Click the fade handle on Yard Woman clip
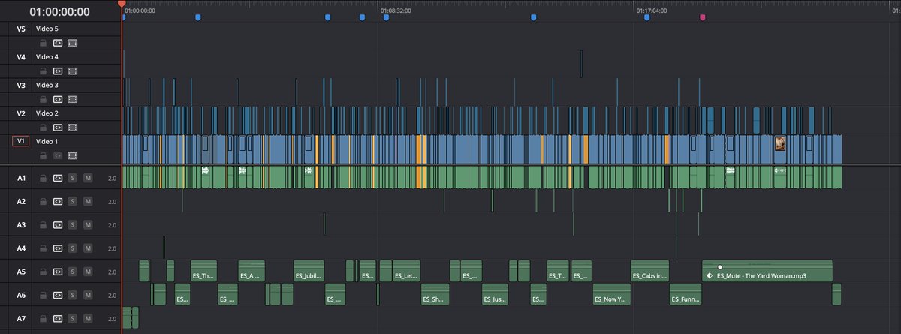 click(x=719, y=266)
